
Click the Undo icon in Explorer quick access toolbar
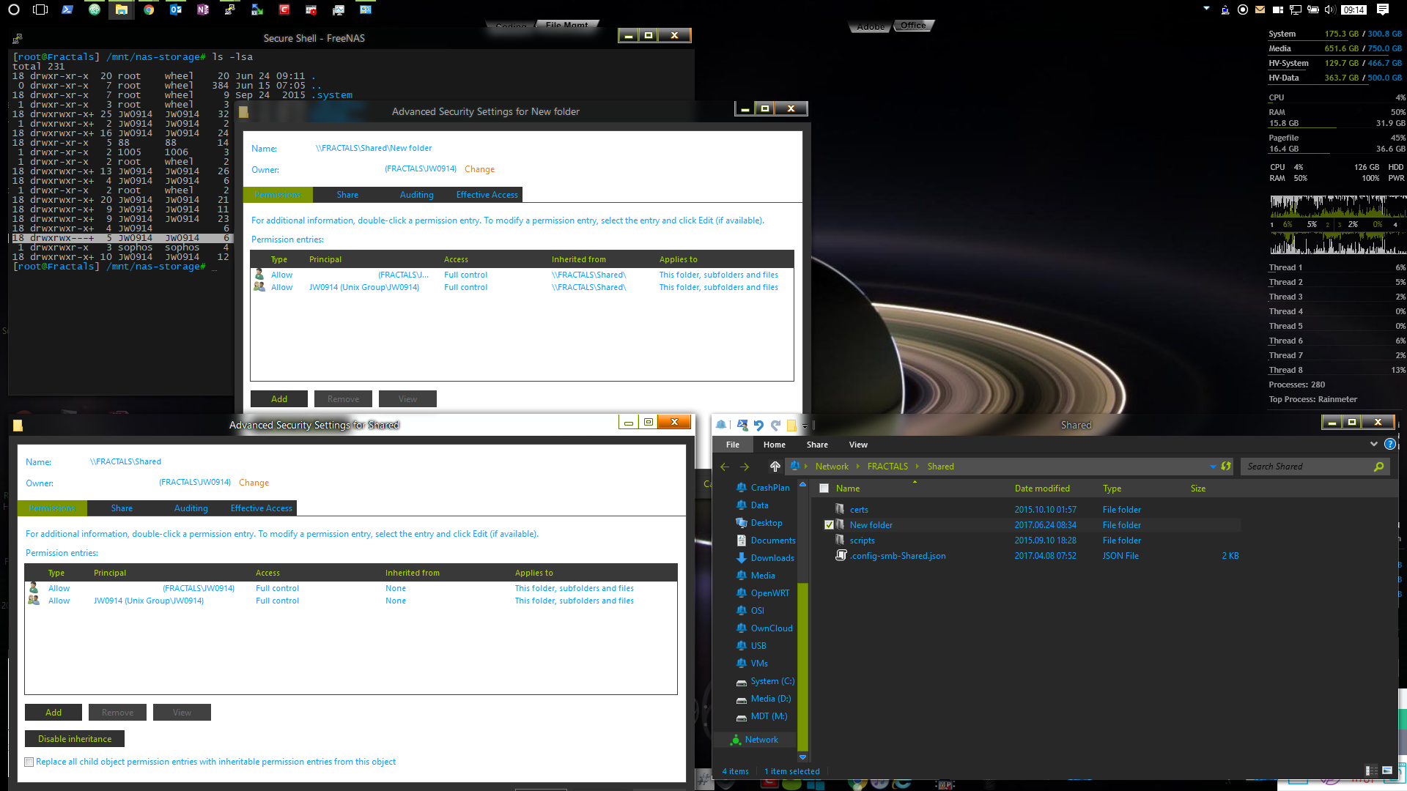pos(758,425)
